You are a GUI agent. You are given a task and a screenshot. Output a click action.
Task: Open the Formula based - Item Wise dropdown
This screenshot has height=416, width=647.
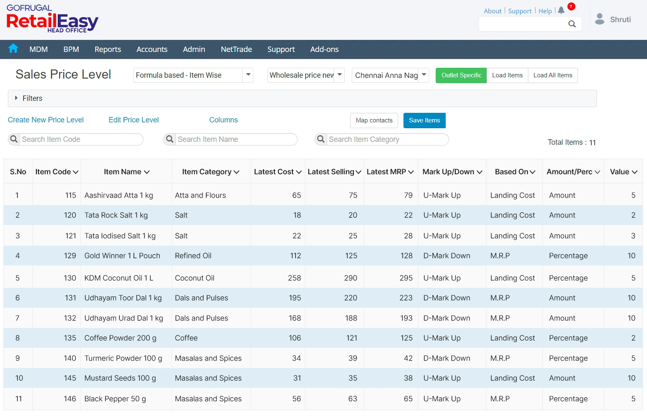[248, 75]
